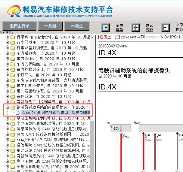This screenshot has height=172, width=183.
Task: Select 通信系统 CAN 总线的数据总线联网 text
Action: tap(53, 145)
